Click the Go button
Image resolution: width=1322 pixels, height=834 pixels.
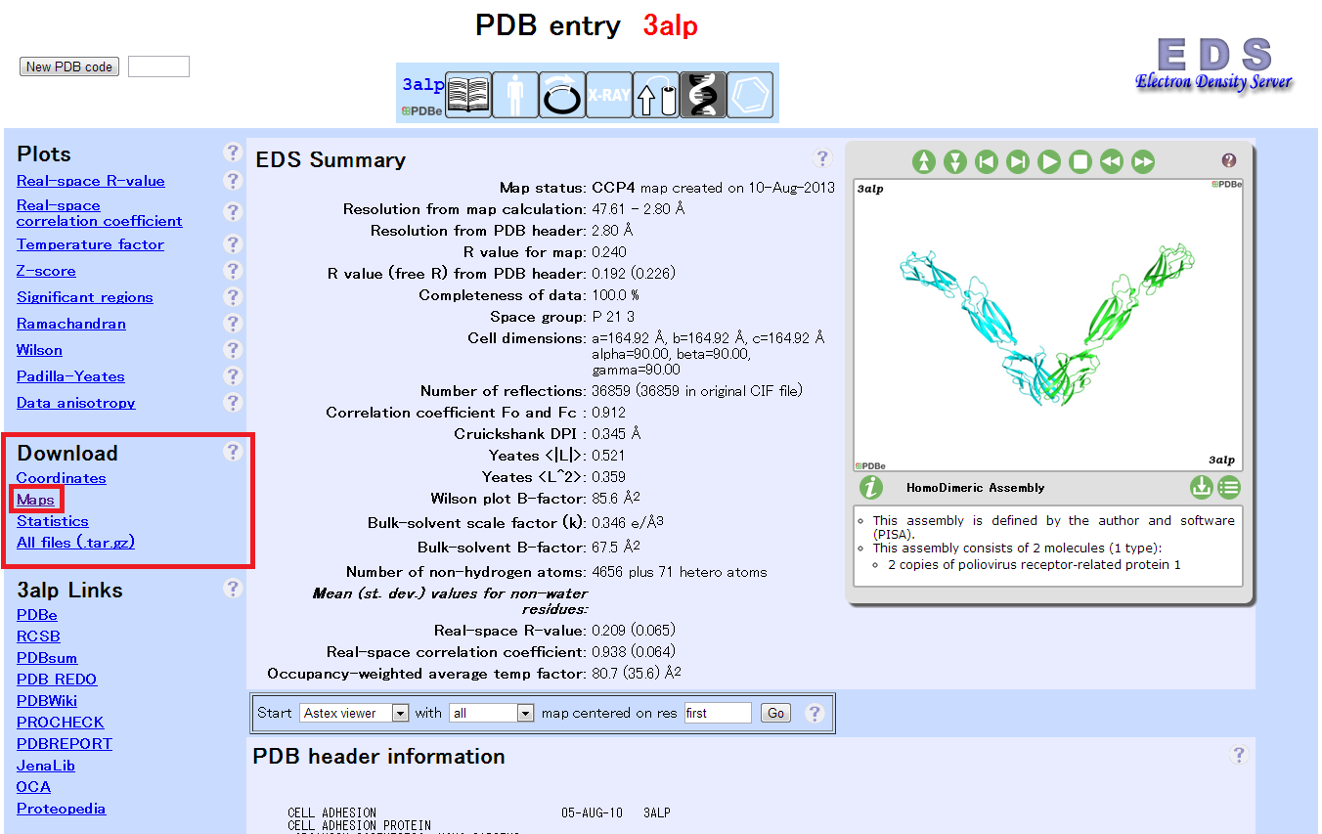pyautogui.click(x=775, y=713)
